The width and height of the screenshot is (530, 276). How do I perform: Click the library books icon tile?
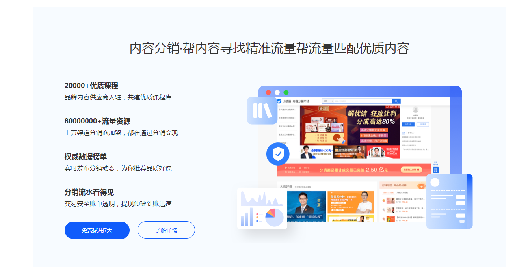click(x=262, y=110)
